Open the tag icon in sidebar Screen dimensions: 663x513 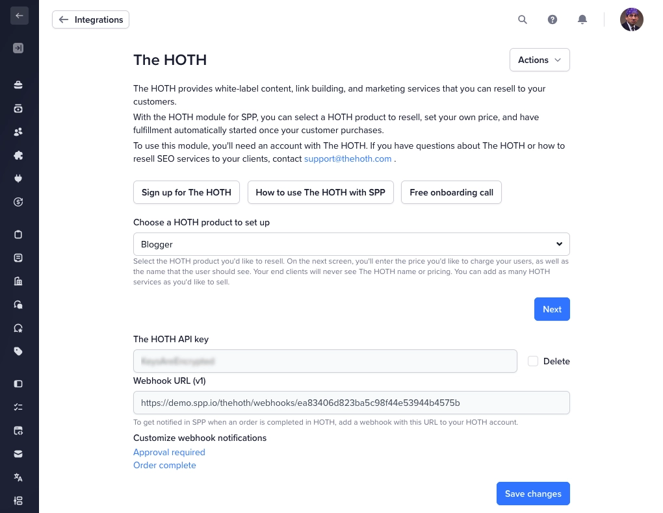pos(18,351)
